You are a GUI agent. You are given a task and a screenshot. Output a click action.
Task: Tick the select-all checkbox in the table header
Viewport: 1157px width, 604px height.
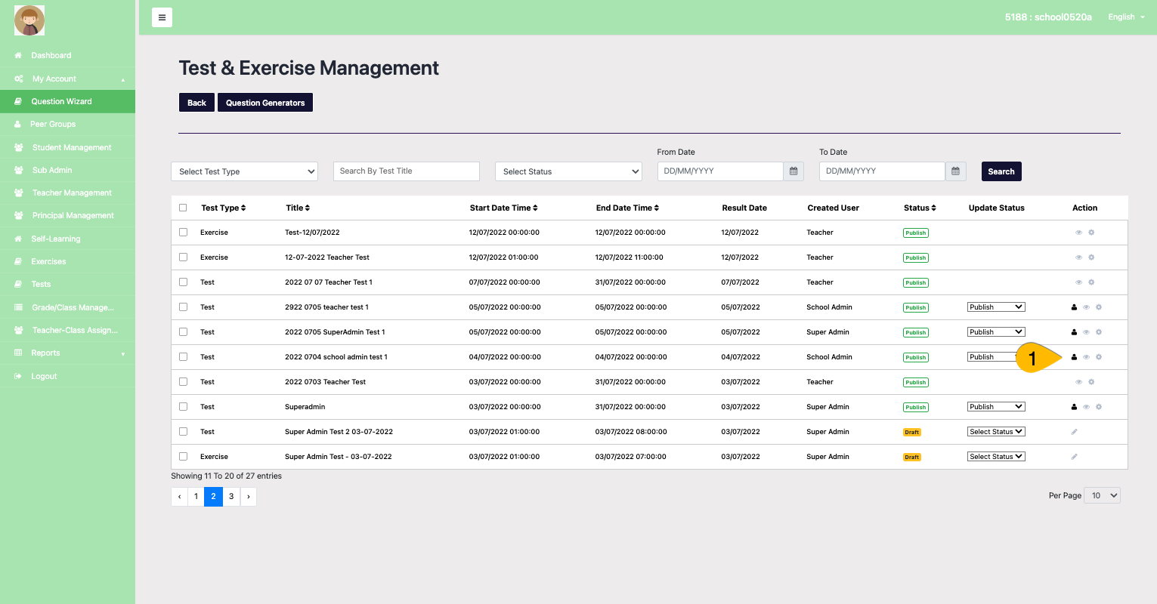(183, 208)
